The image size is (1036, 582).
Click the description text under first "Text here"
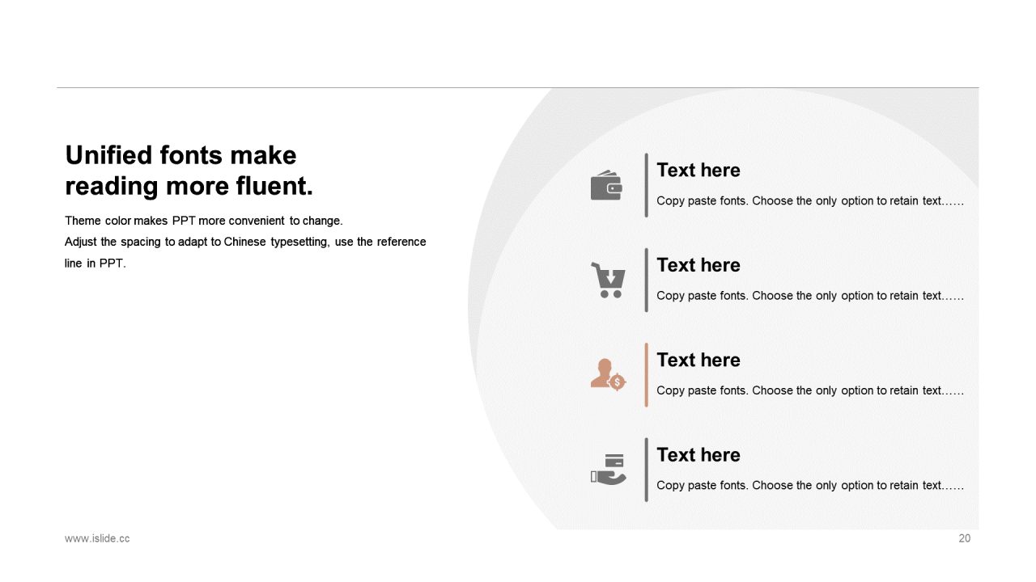[809, 201]
